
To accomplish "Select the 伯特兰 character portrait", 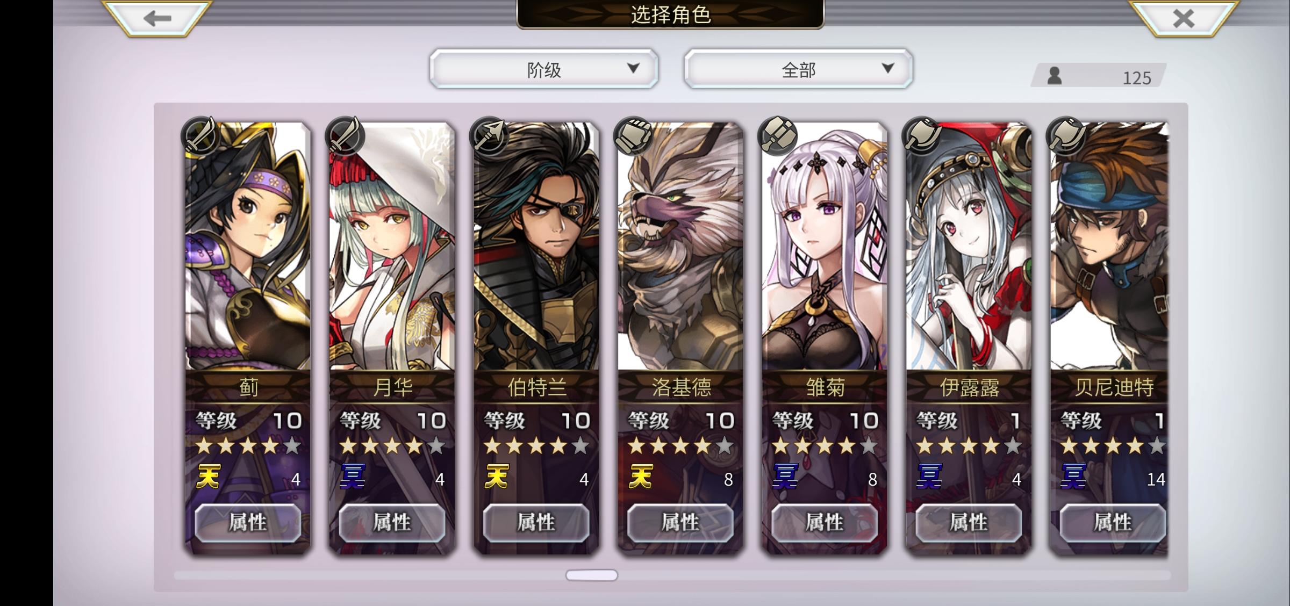I will point(536,246).
